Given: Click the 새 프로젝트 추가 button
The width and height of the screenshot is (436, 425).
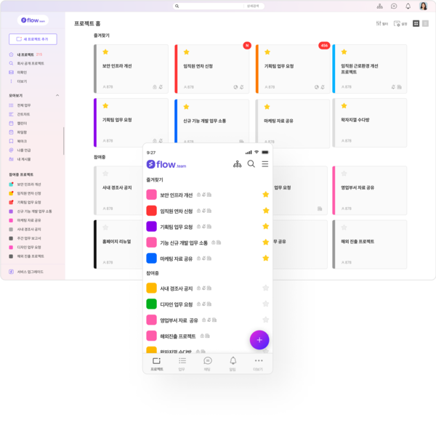Looking at the screenshot, I should (33, 39).
